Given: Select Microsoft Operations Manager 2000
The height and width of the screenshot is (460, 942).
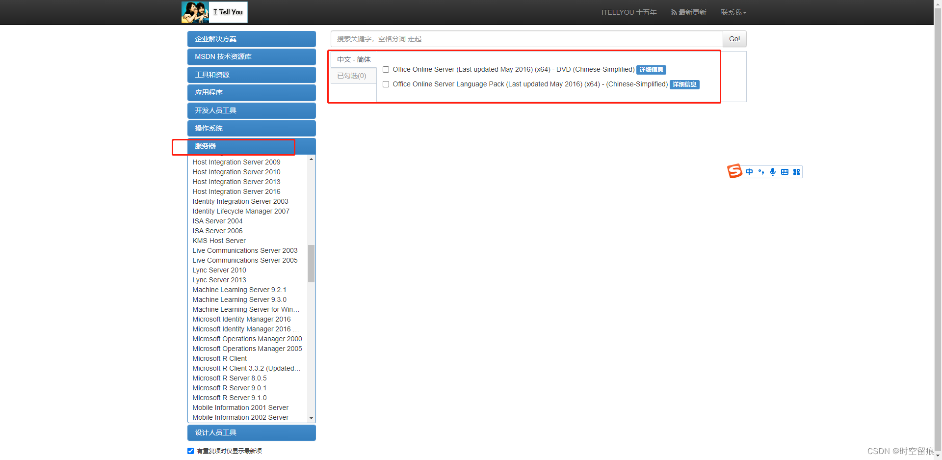Looking at the screenshot, I should click(247, 339).
